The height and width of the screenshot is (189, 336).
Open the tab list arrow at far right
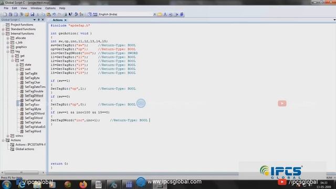[334, 20]
